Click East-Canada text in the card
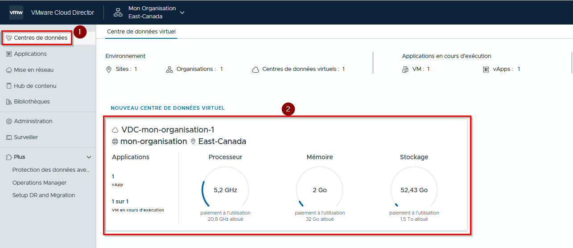This screenshot has height=248, width=573. point(222,141)
